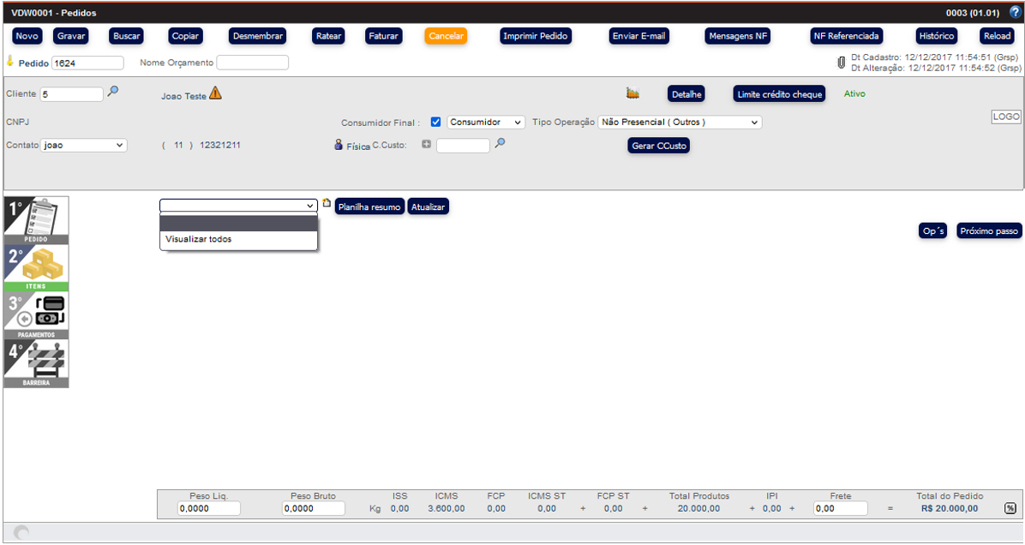Click the C.Custo search magnifier icon
This screenshot has height=545, width=1025.
coord(501,144)
